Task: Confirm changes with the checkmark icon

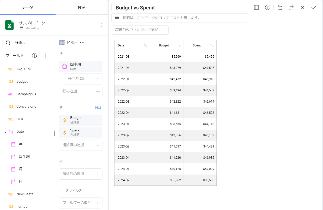Action: pyautogui.click(x=314, y=7)
